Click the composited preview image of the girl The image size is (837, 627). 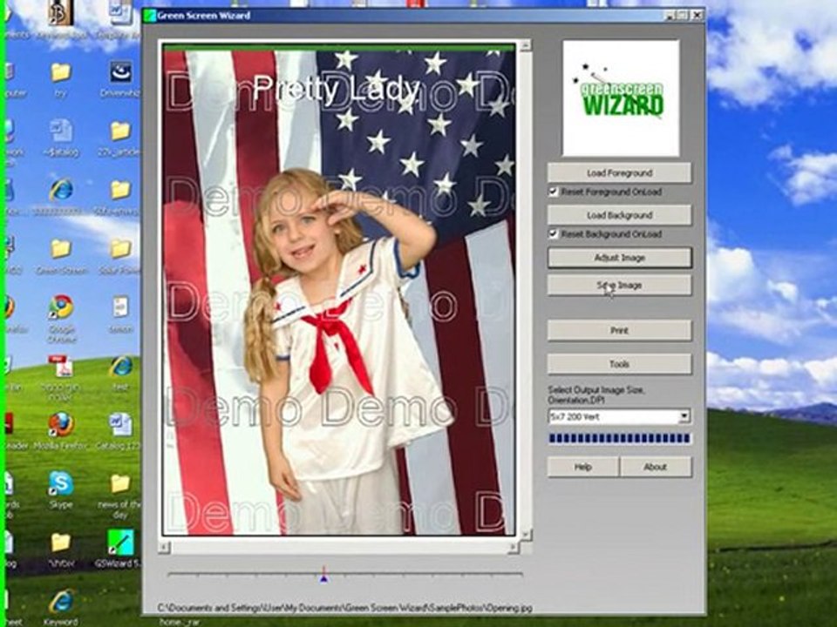[338, 291]
